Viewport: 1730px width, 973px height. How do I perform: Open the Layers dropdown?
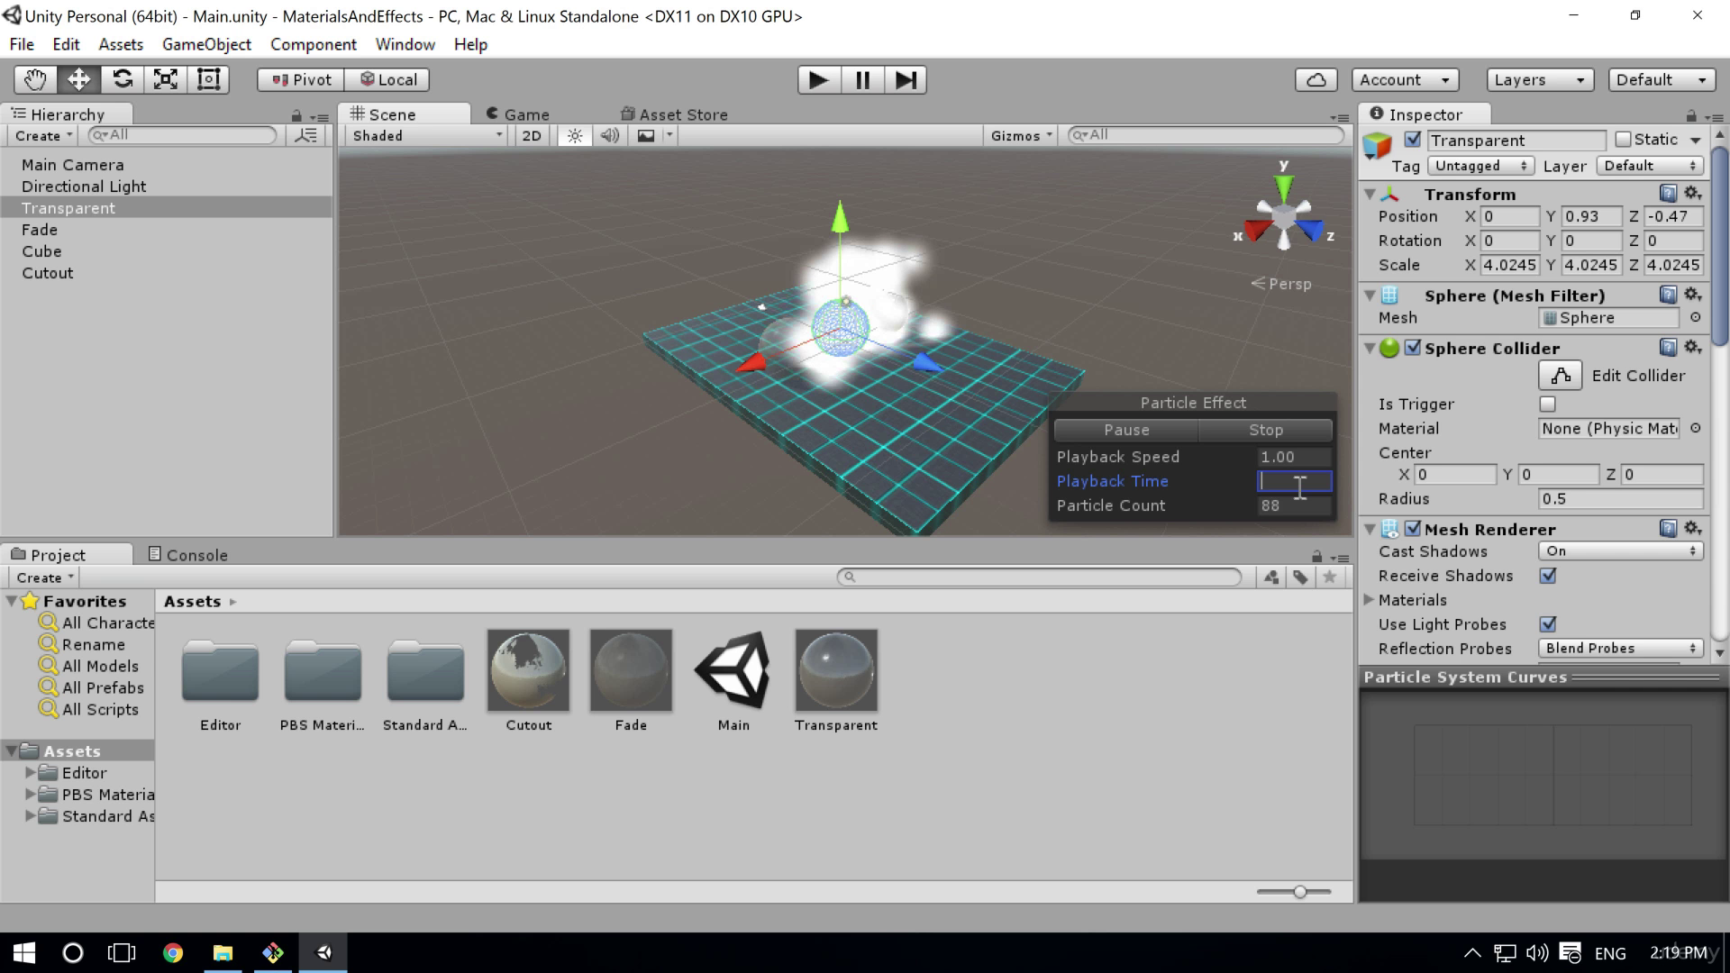click(1539, 79)
